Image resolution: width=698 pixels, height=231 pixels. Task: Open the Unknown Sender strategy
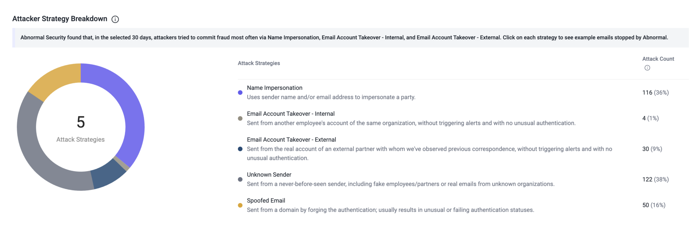[269, 175]
